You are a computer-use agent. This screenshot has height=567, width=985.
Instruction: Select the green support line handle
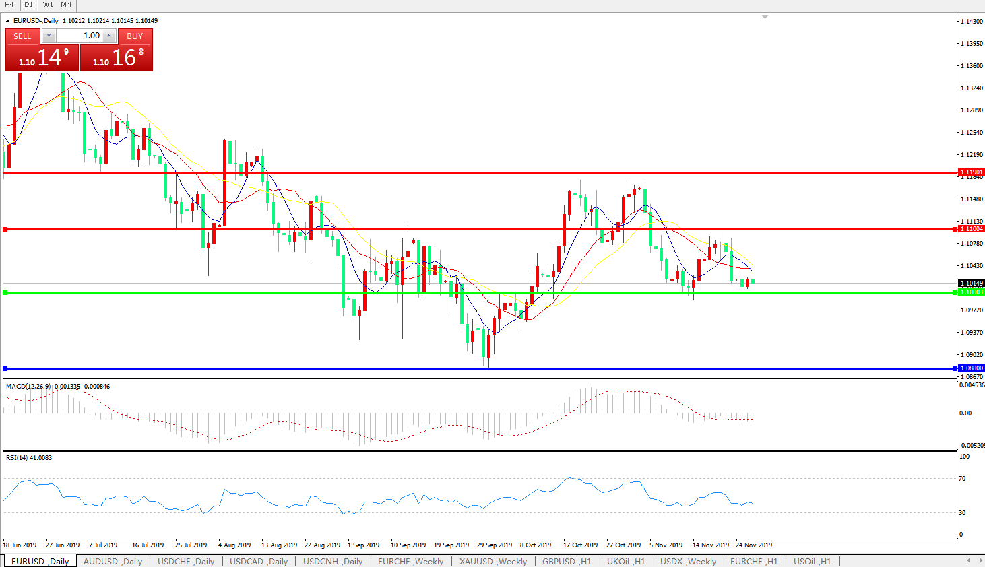(x=5, y=292)
